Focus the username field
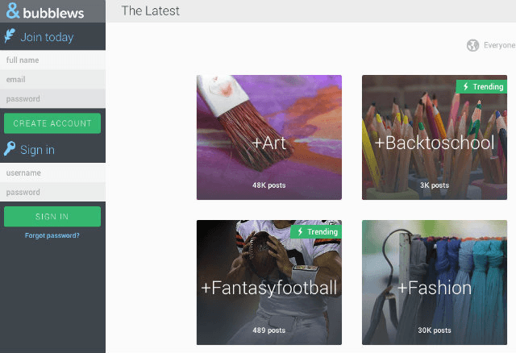The image size is (516, 353). pyautogui.click(x=52, y=173)
